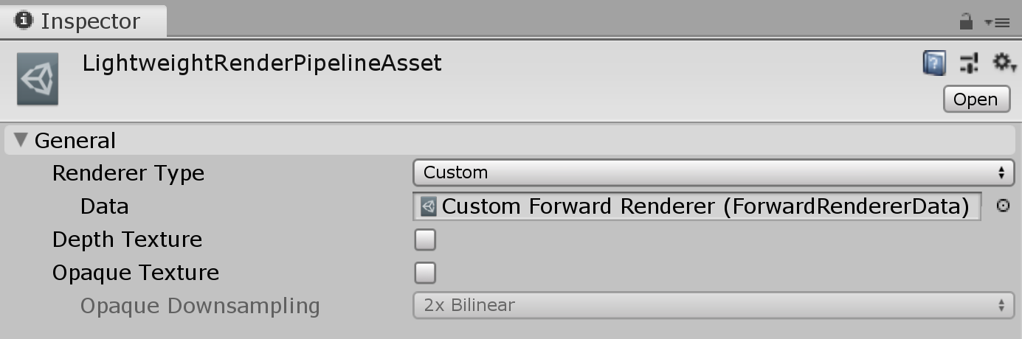Enable the Opaque Texture checkbox

(x=425, y=273)
